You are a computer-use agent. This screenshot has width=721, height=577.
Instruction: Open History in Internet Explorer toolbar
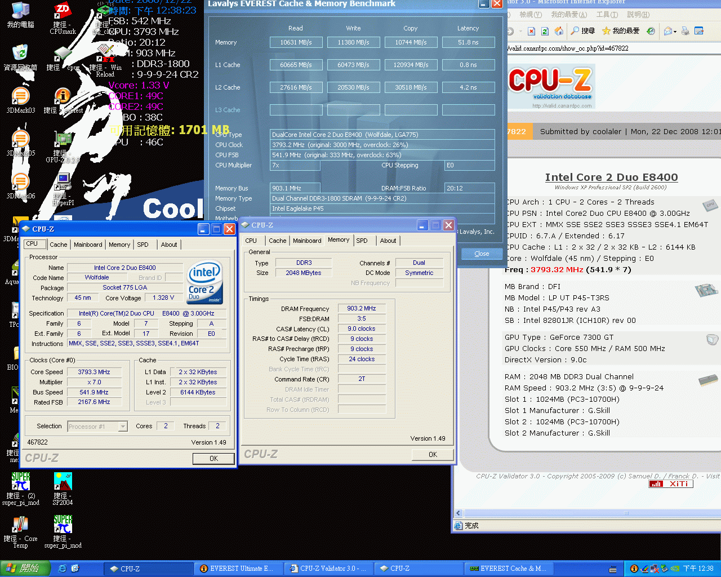point(651,31)
